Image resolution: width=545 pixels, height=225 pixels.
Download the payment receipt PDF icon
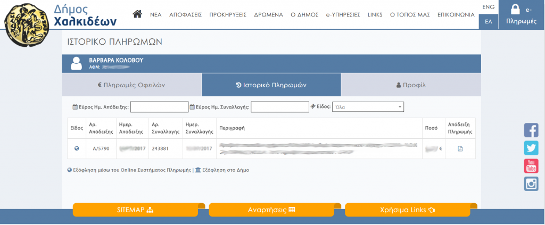(460, 148)
